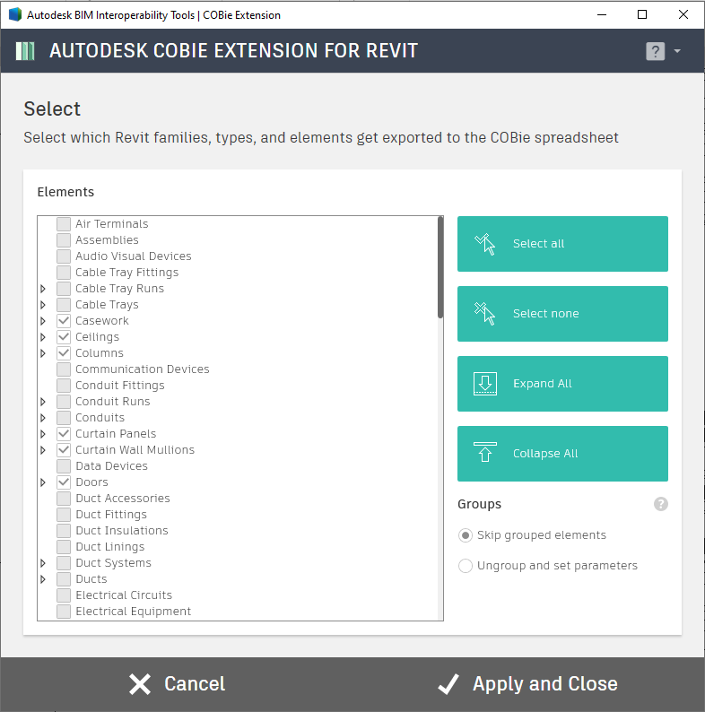Expand the Columns tree node
This screenshot has width=705, height=712.
coord(43,352)
